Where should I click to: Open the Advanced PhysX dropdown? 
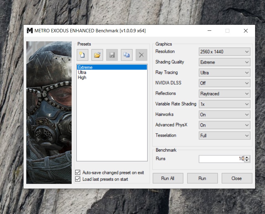pyautogui.click(x=224, y=125)
